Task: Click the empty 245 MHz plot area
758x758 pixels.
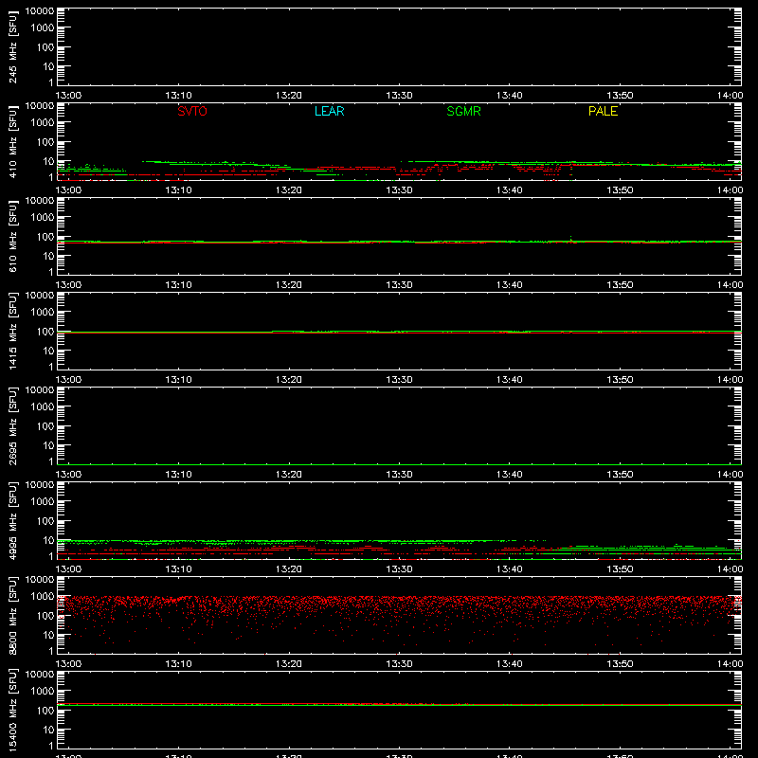Action: [x=399, y=46]
